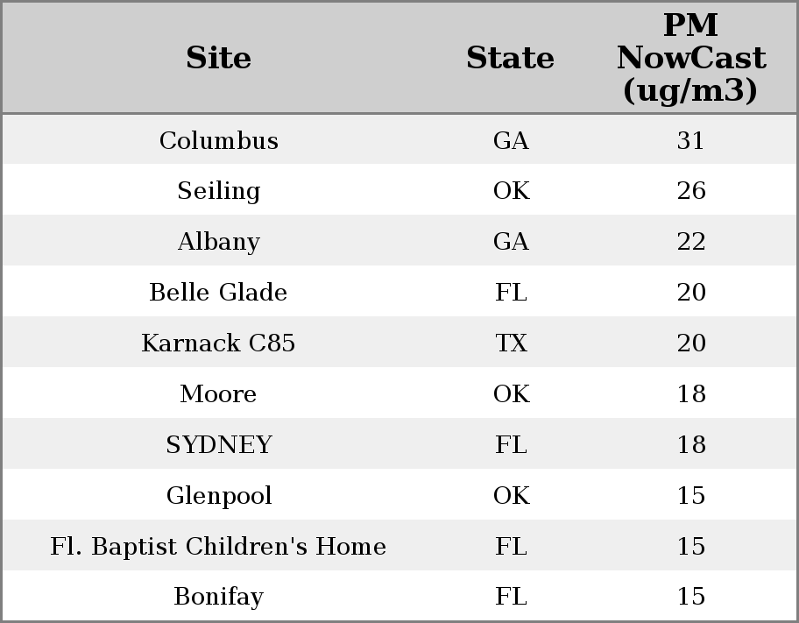The height and width of the screenshot is (623, 799).
Task: Click the Moore site name
Action: (218, 393)
